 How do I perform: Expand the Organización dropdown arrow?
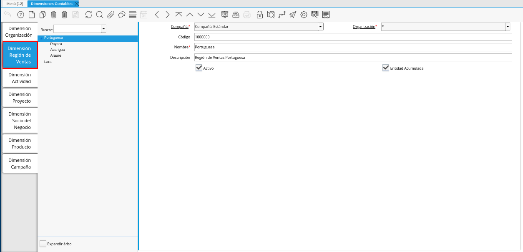coord(508,27)
